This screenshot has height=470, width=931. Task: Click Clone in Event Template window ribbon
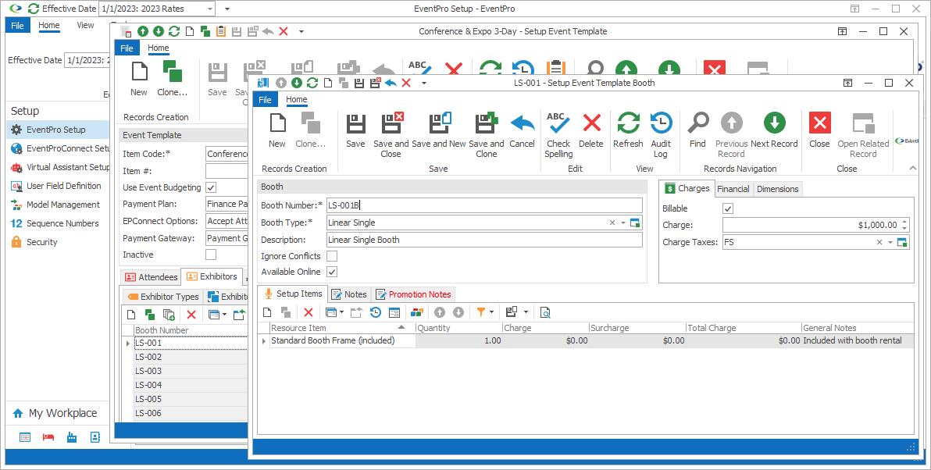(172, 78)
